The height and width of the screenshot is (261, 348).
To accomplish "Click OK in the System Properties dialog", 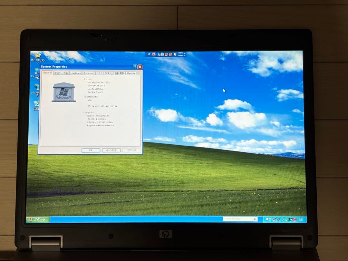I will [91, 150].
